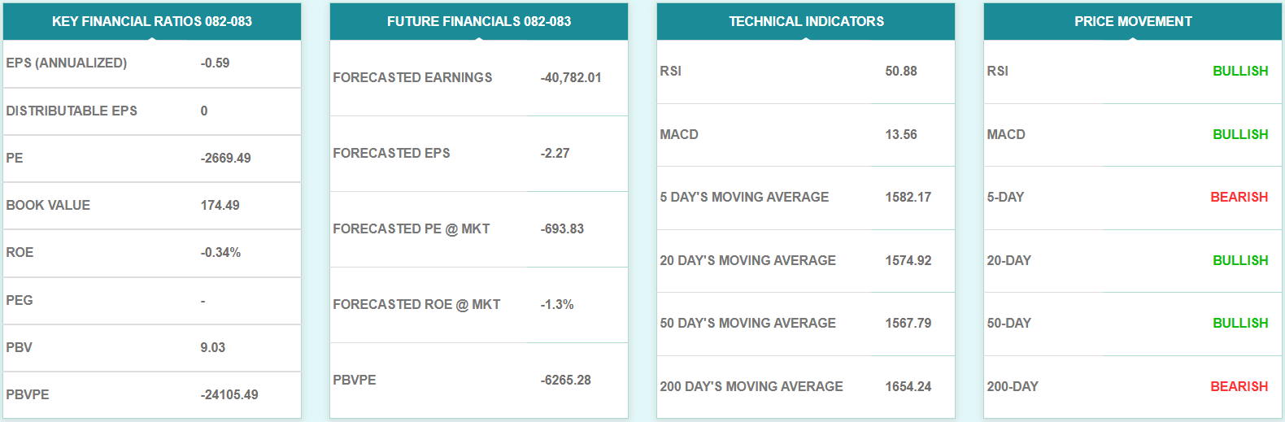Click the 5 Day's Moving Average label
1285x422 pixels.
pyautogui.click(x=744, y=198)
